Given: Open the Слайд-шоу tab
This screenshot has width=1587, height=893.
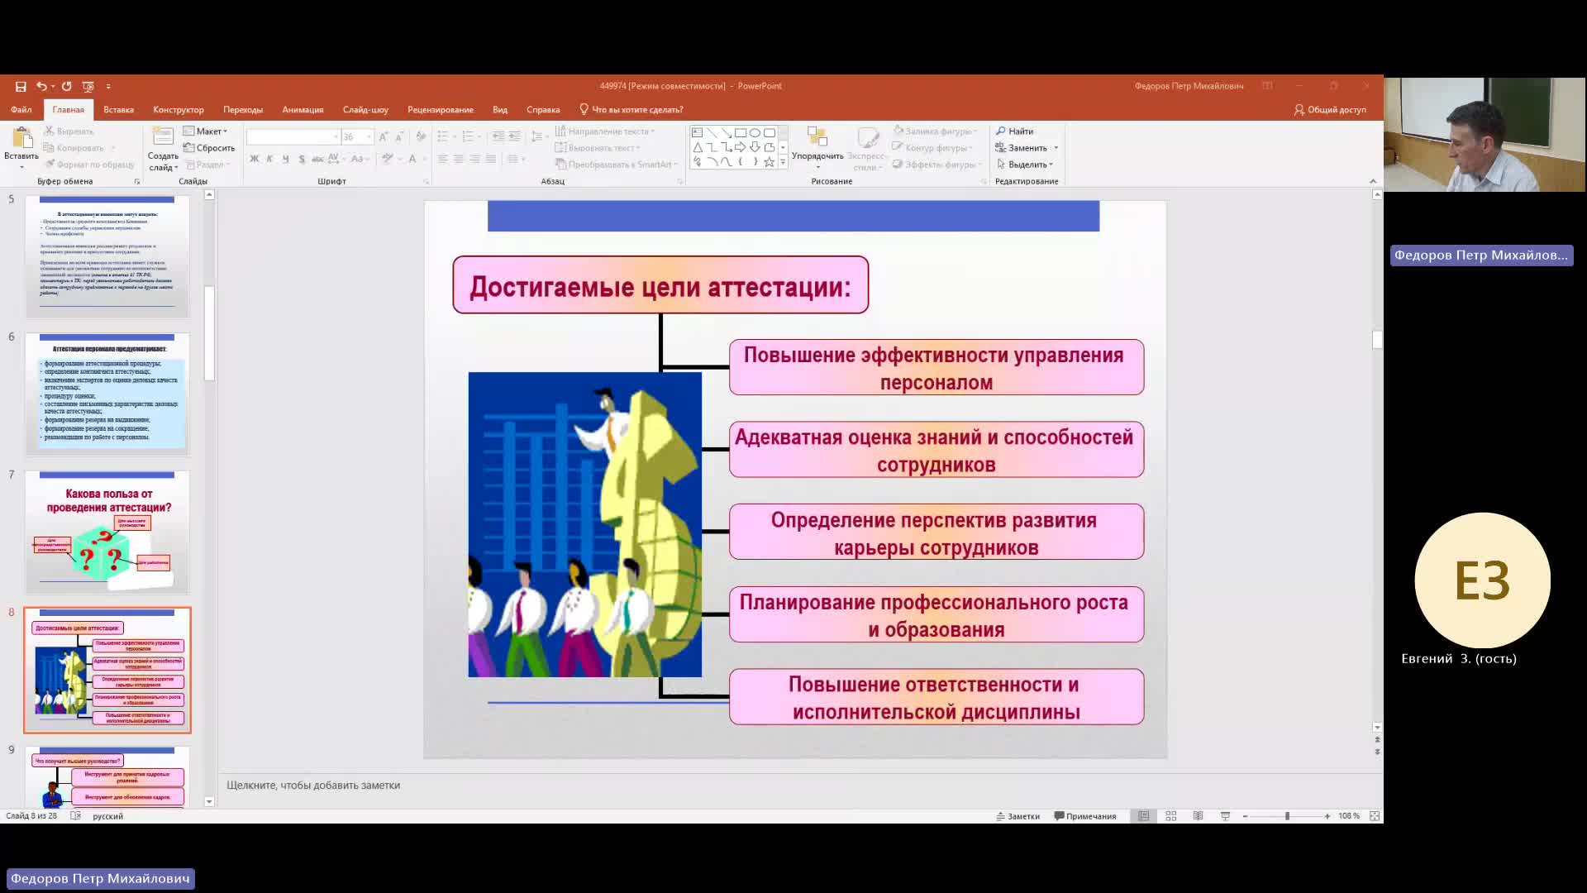Looking at the screenshot, I should tap(365, 109).
